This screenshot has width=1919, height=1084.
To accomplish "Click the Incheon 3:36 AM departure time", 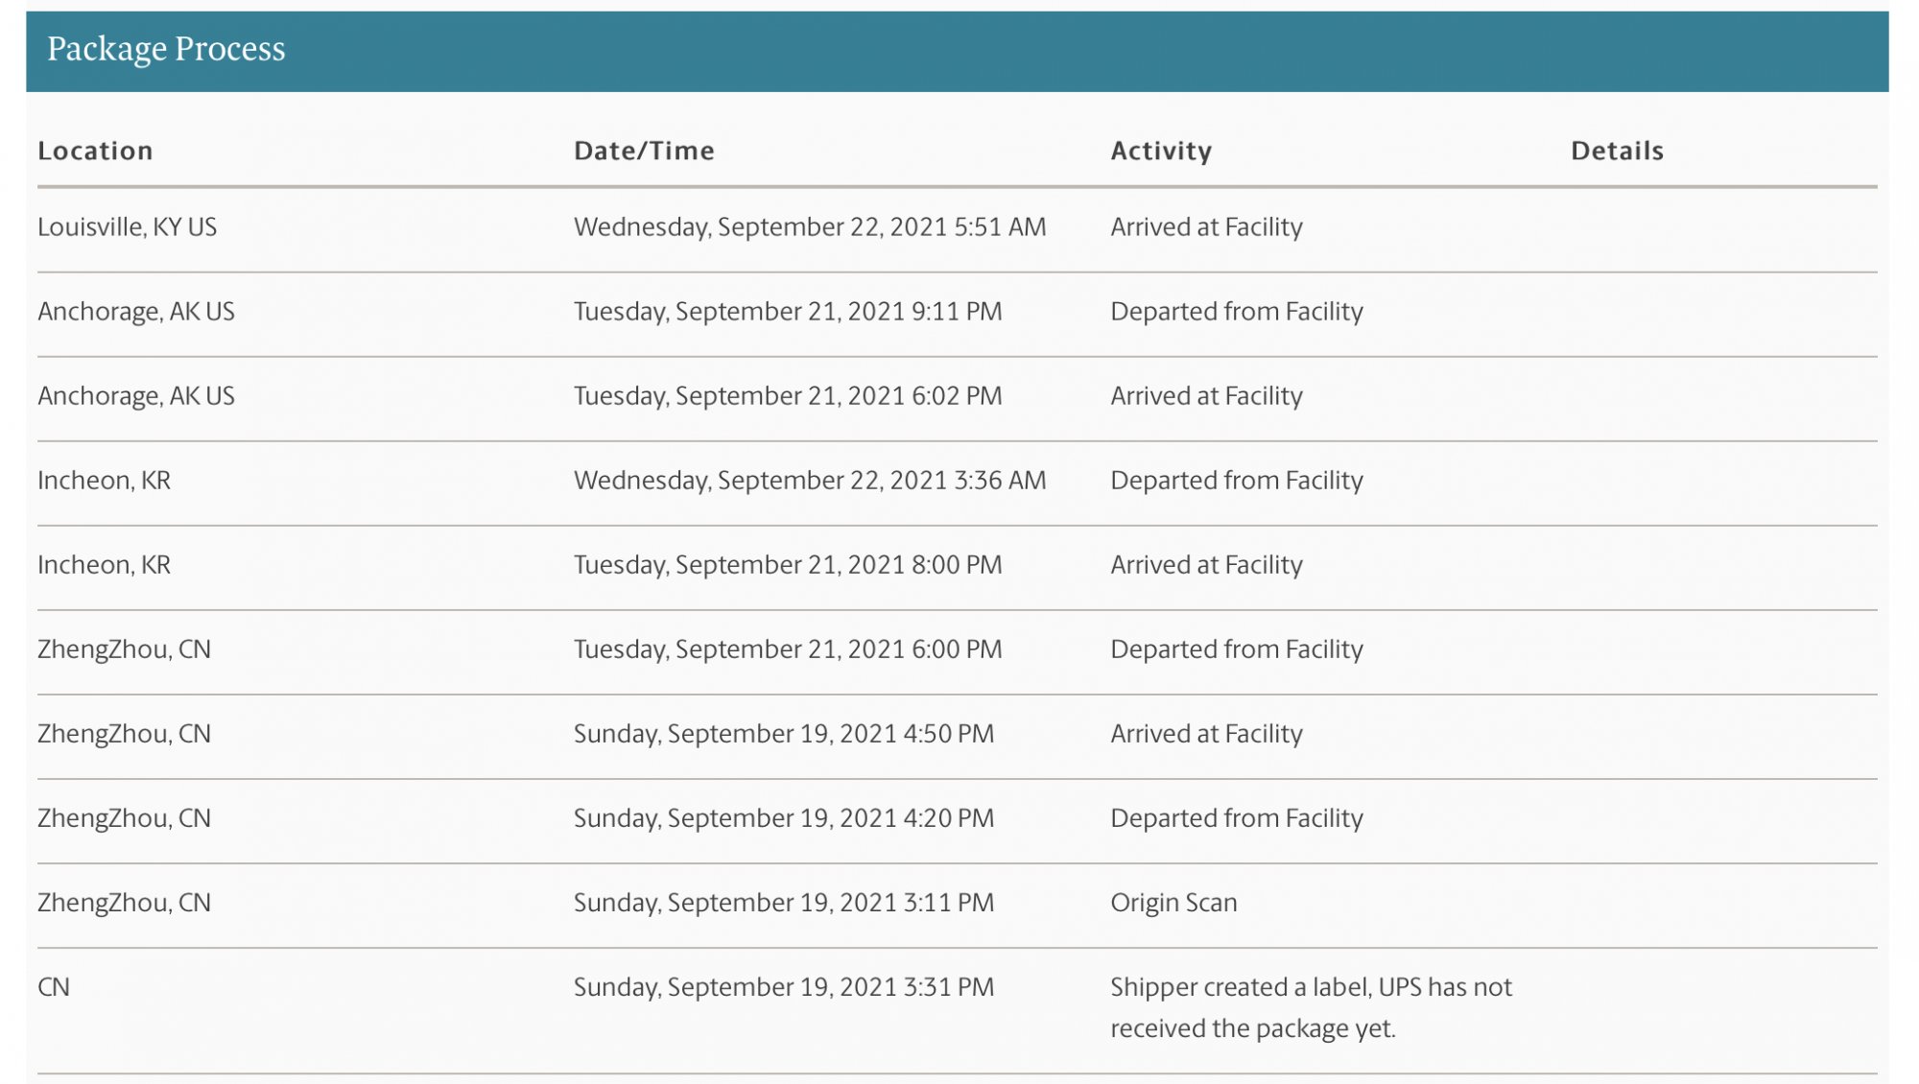I will pyautogui.click(x=809, y=481).
